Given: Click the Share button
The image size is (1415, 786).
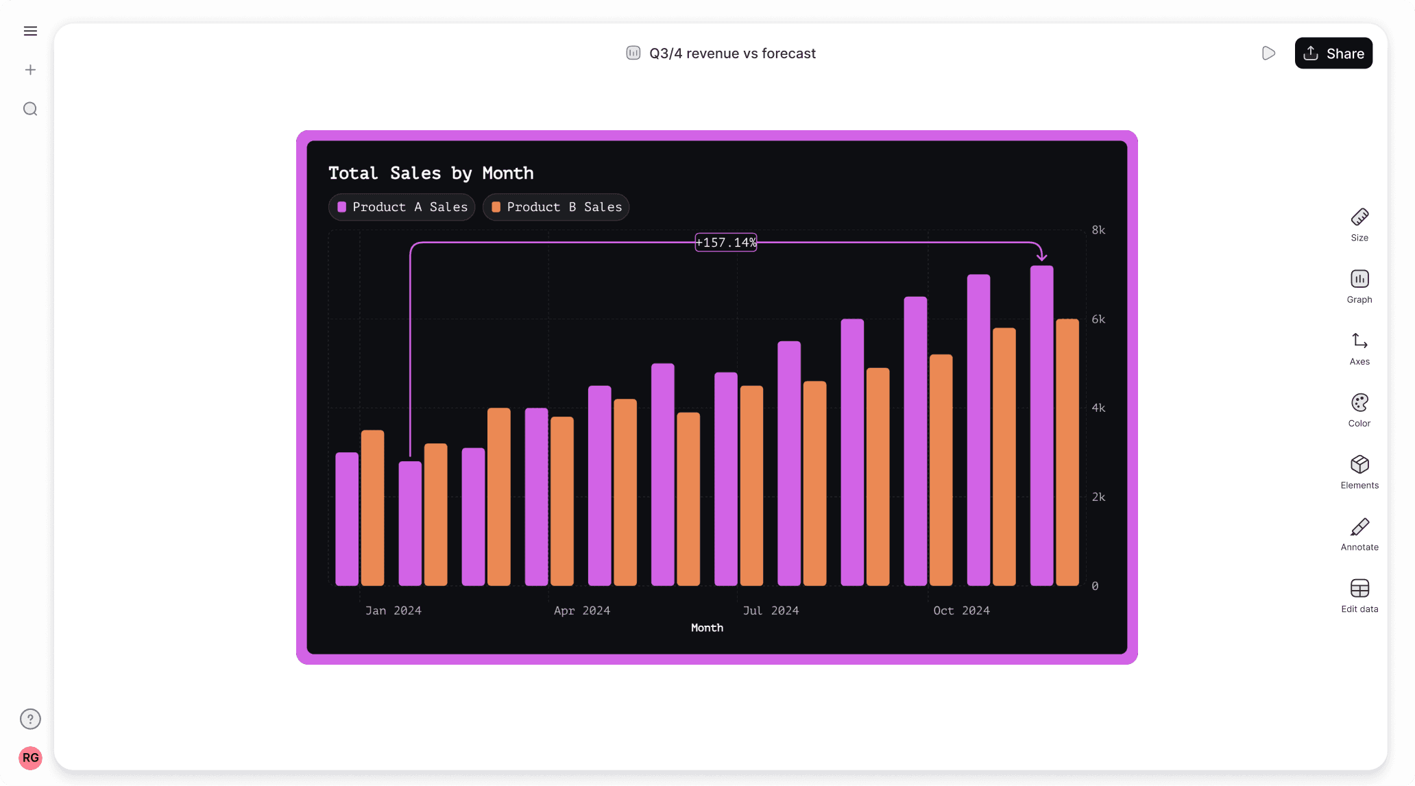Looking at the screenshot, I should coord(1333,53).
